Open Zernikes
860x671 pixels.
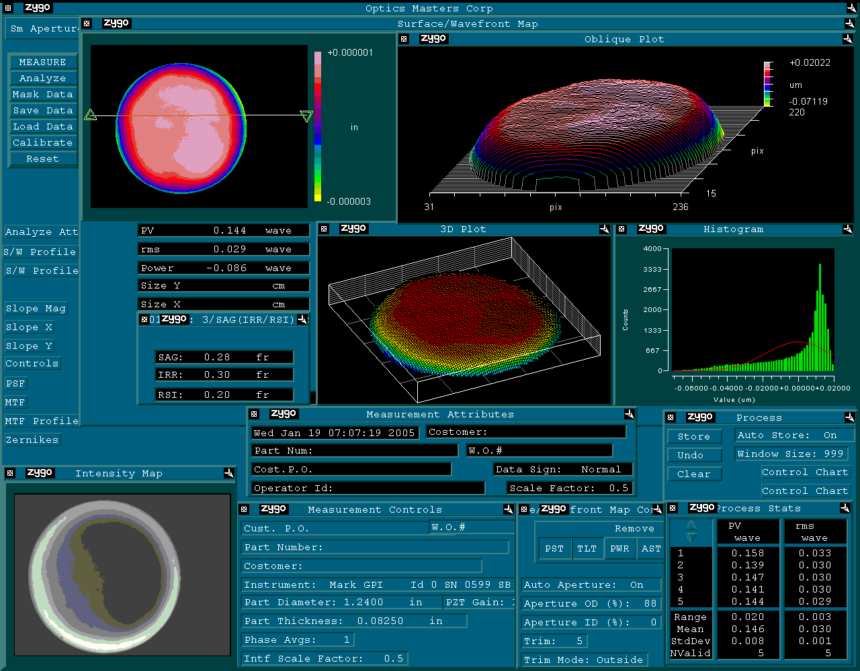click(x=32, y=440)
